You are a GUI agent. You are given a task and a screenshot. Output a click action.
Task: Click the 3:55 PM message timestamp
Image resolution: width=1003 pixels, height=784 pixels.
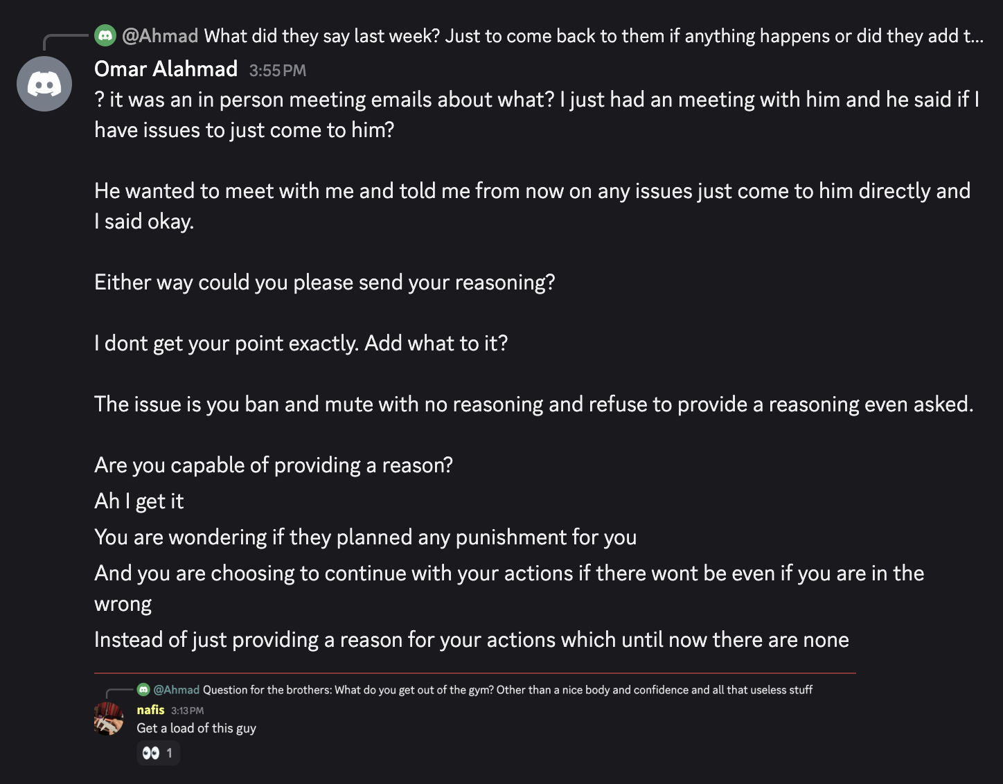(277, 70)
